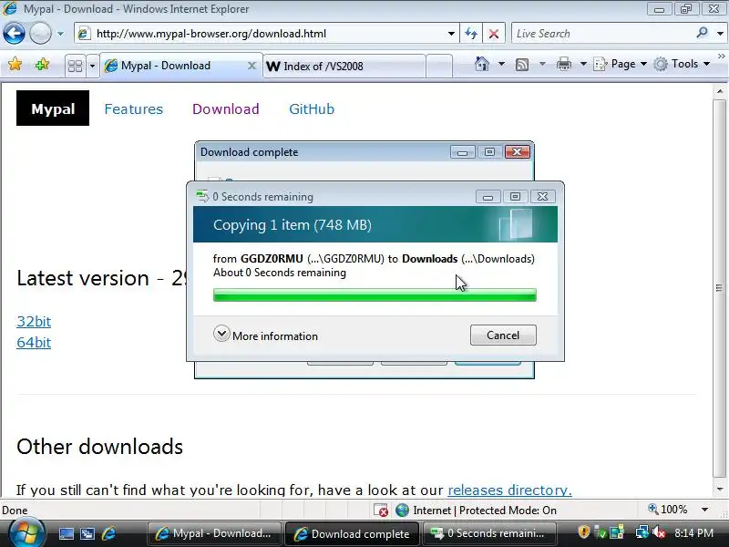Click the network tray icon
The image size is (729, 547).
coord(642,532)
